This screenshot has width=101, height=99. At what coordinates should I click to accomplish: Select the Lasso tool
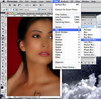click(3, 23)
